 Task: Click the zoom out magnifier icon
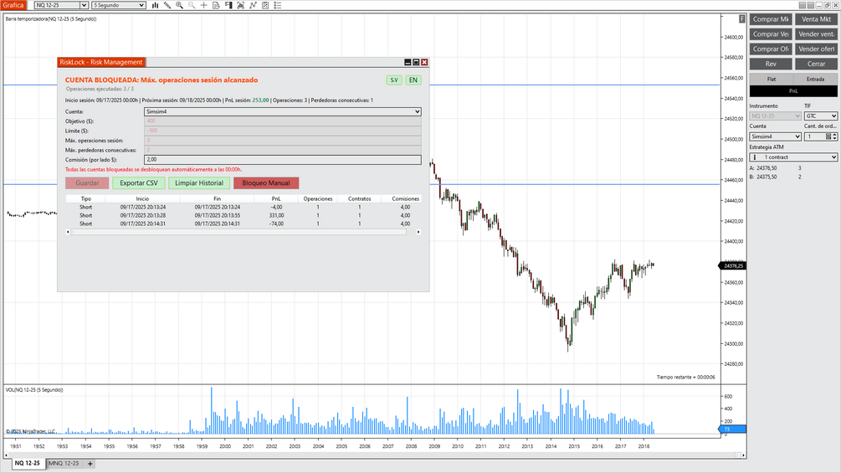(192, 5)
